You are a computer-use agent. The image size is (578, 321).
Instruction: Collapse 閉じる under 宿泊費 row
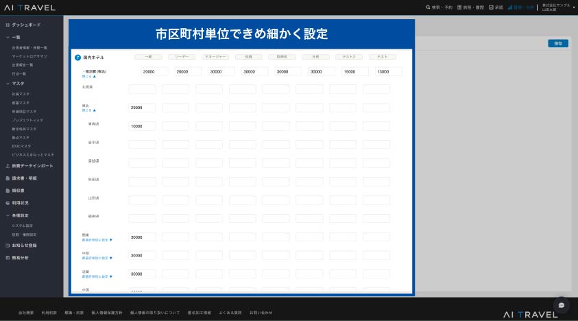point(89,76)
